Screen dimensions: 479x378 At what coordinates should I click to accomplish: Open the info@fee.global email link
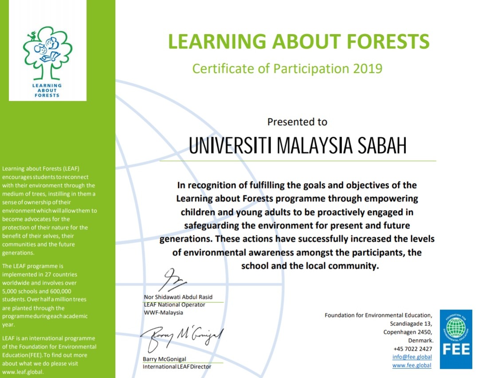coord(412,357)
